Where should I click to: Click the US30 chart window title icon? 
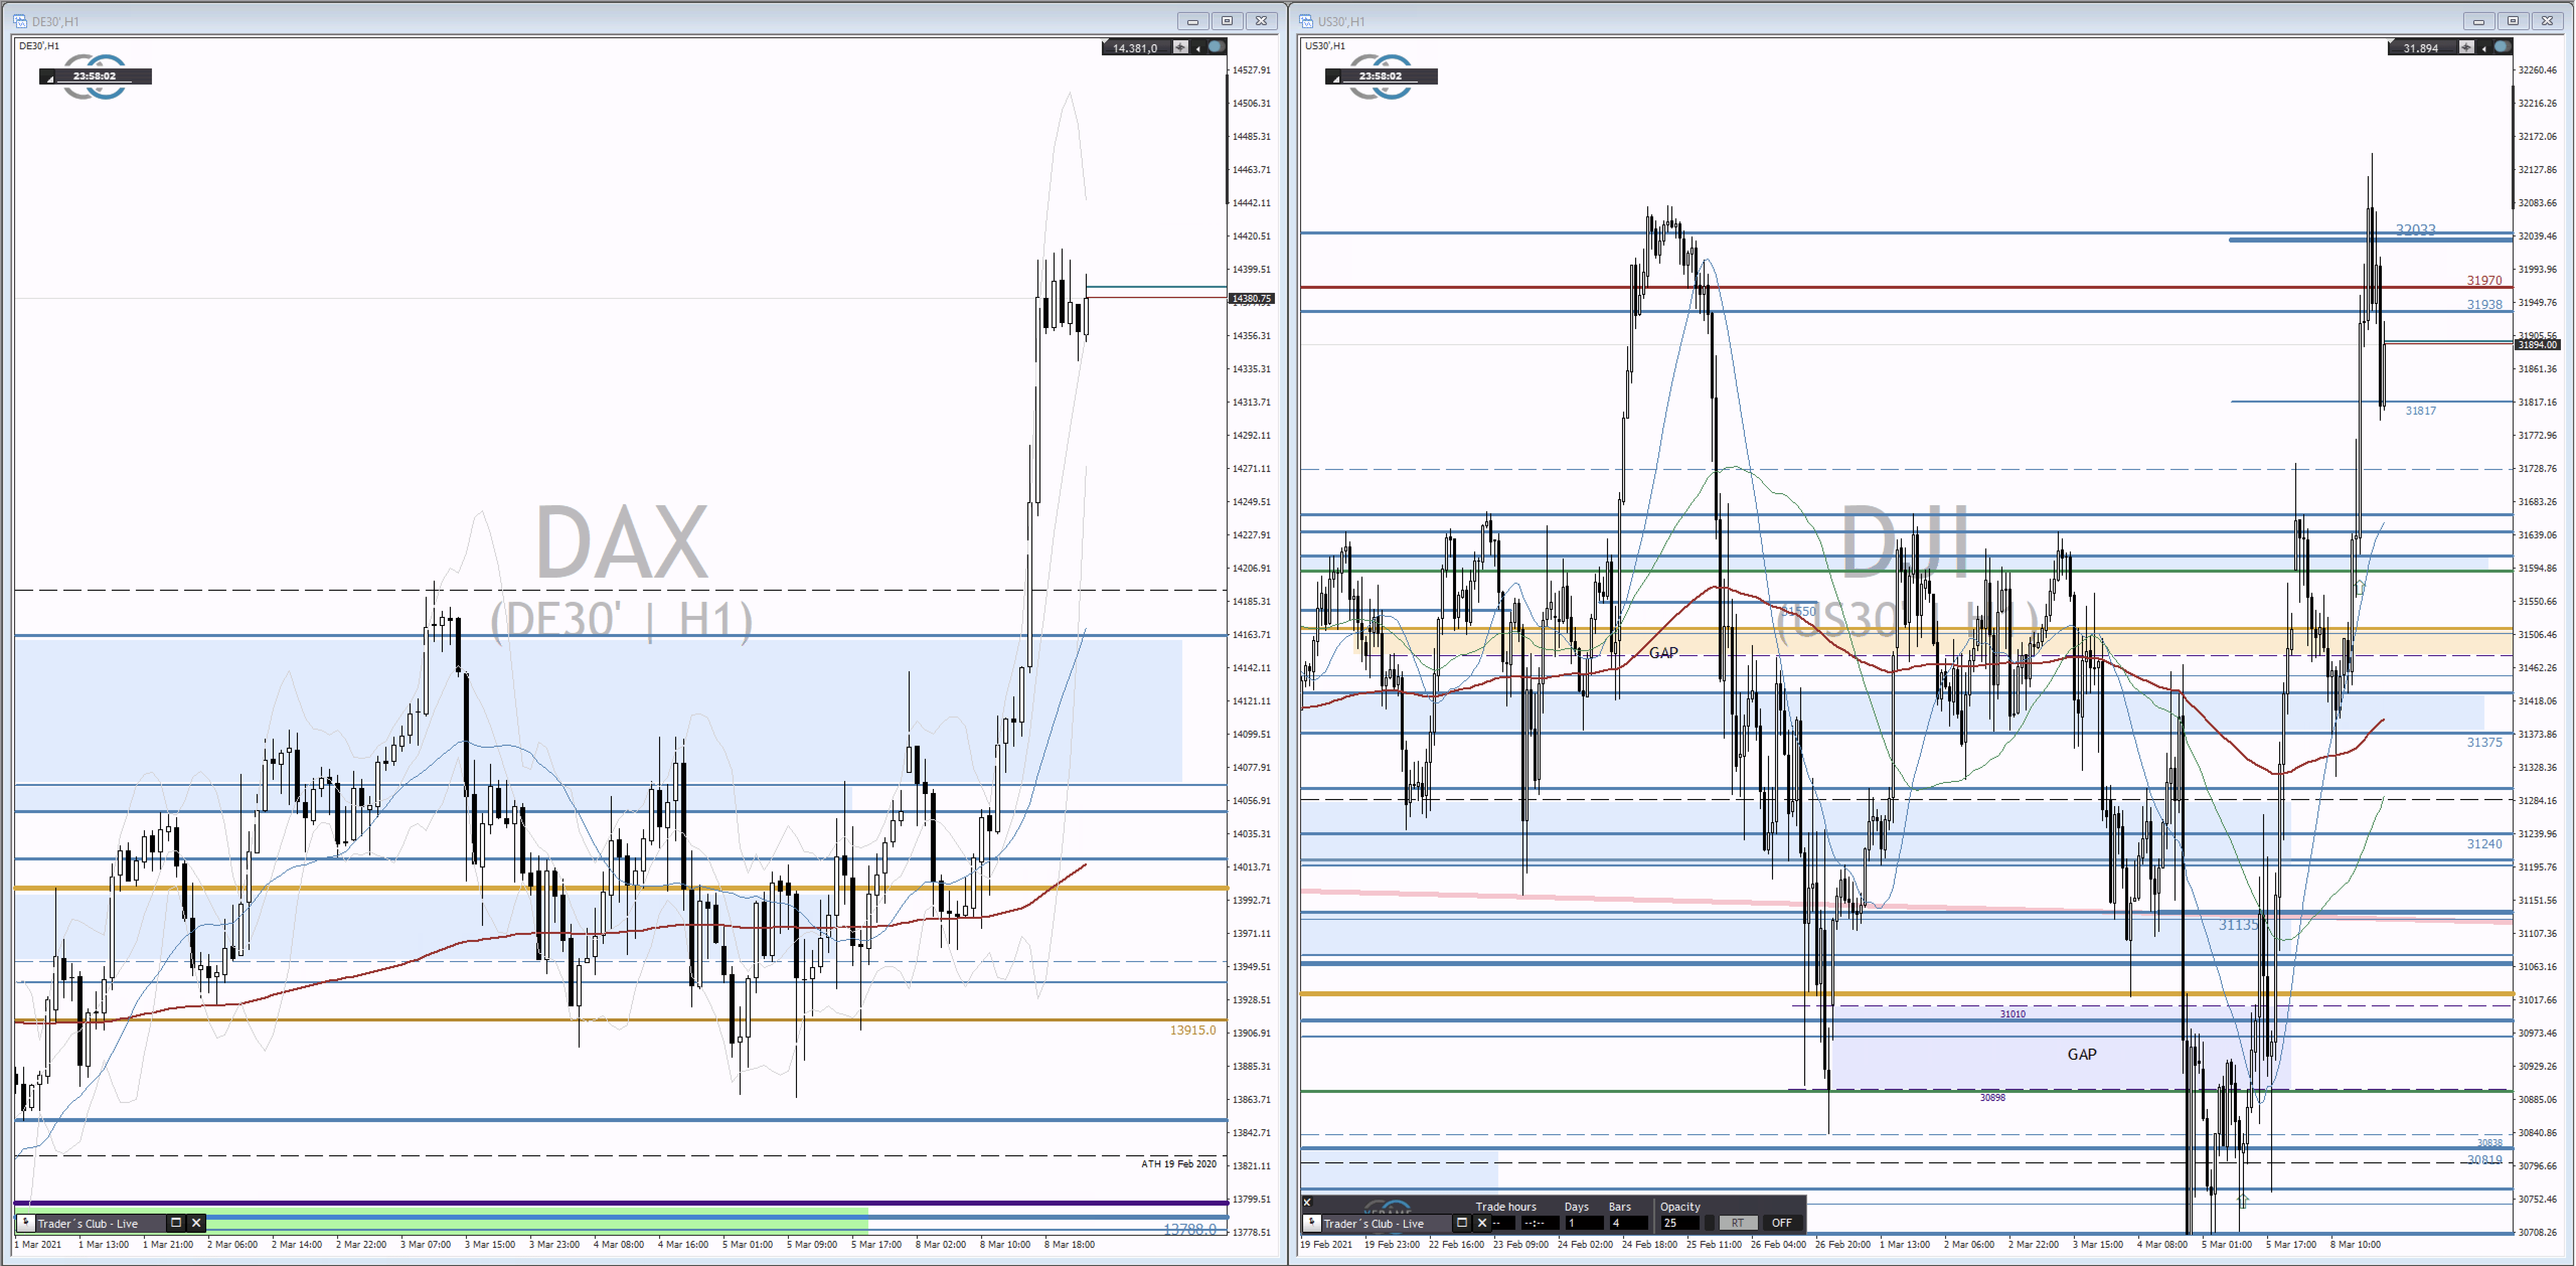(1306, 21)
